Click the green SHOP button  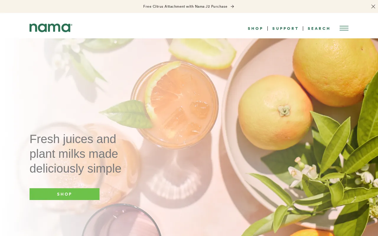[64, 194]
